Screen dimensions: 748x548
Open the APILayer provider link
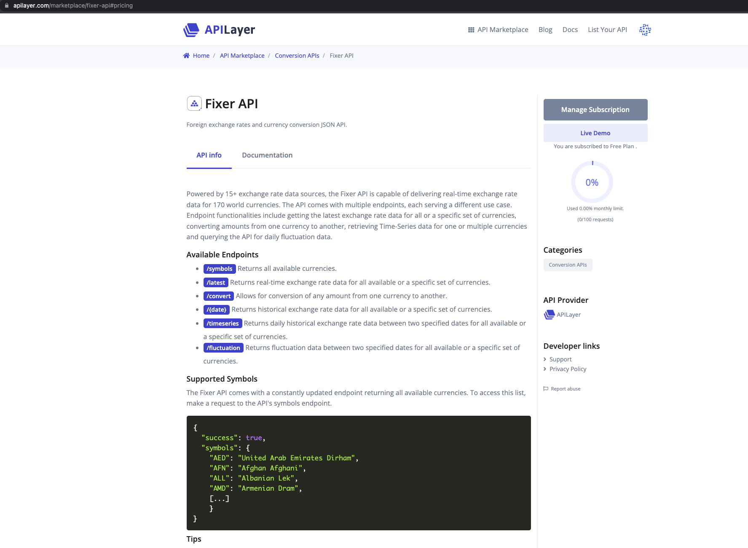(x=568, y=315)
